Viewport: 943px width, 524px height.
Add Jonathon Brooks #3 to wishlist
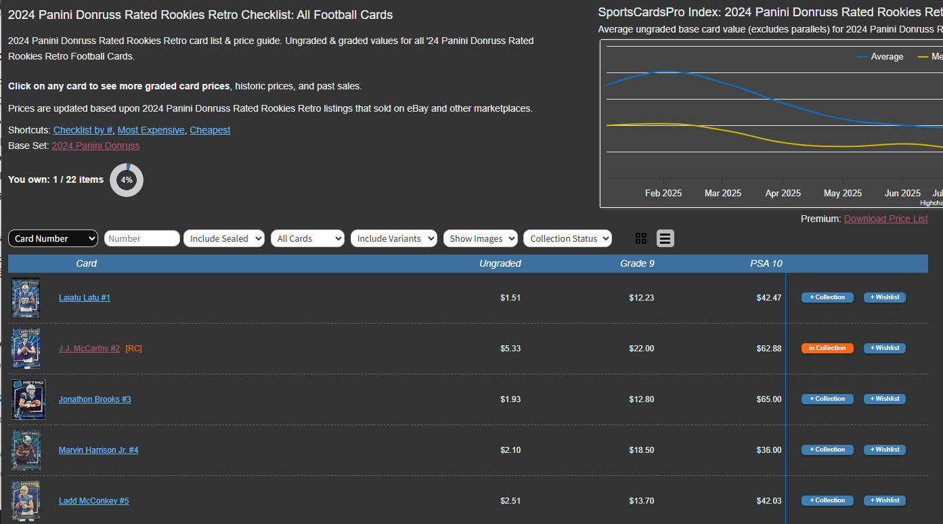885,399
